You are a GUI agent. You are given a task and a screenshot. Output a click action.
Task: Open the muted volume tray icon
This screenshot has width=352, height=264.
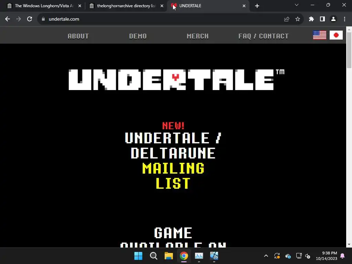click(308, 256)
